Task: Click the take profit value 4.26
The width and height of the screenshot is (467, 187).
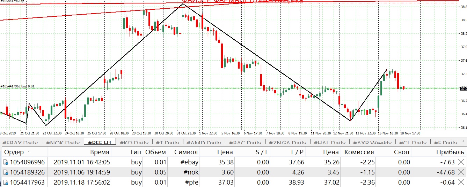Action: point(299,172)
